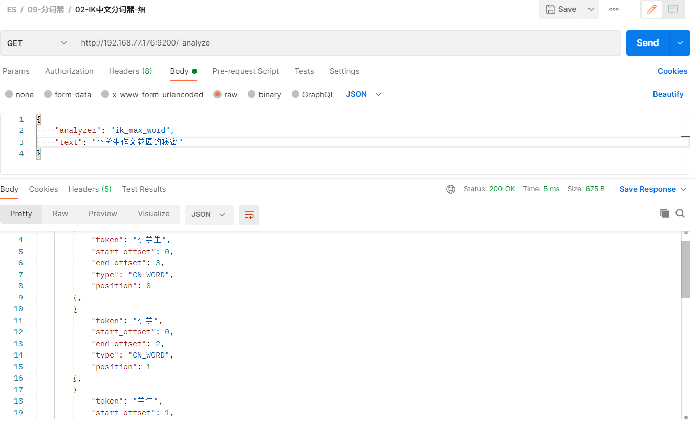Select the request Body tab
698x424 pixels.
pos(183,71)
